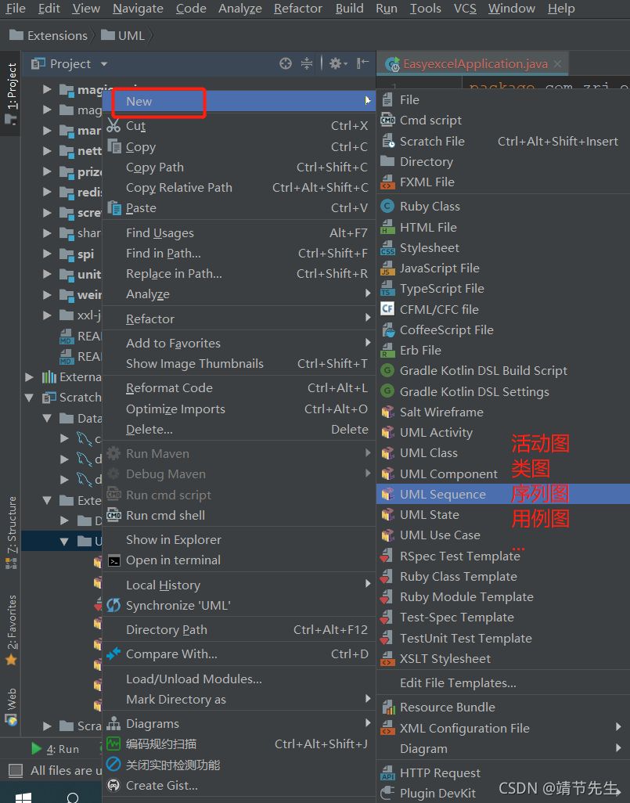
Task: Click the JavaScript File icon
Action: pyautogui.click(x=387, y=268)
